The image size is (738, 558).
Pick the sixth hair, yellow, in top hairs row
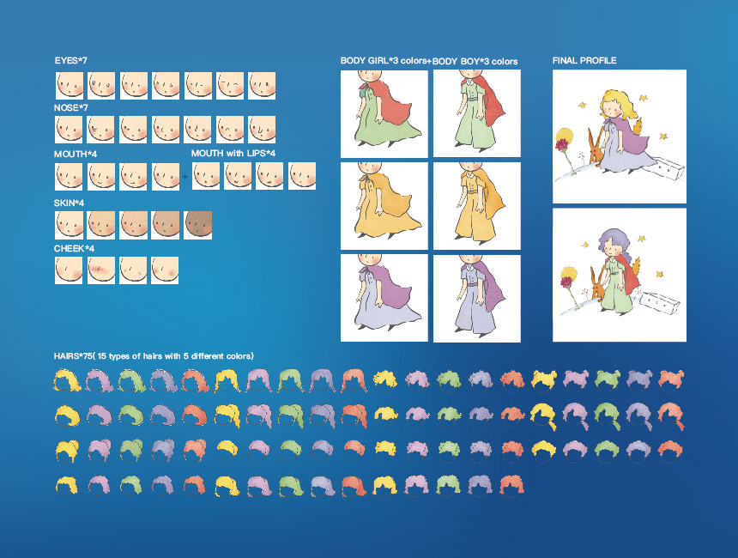click(x=227, y=380)
